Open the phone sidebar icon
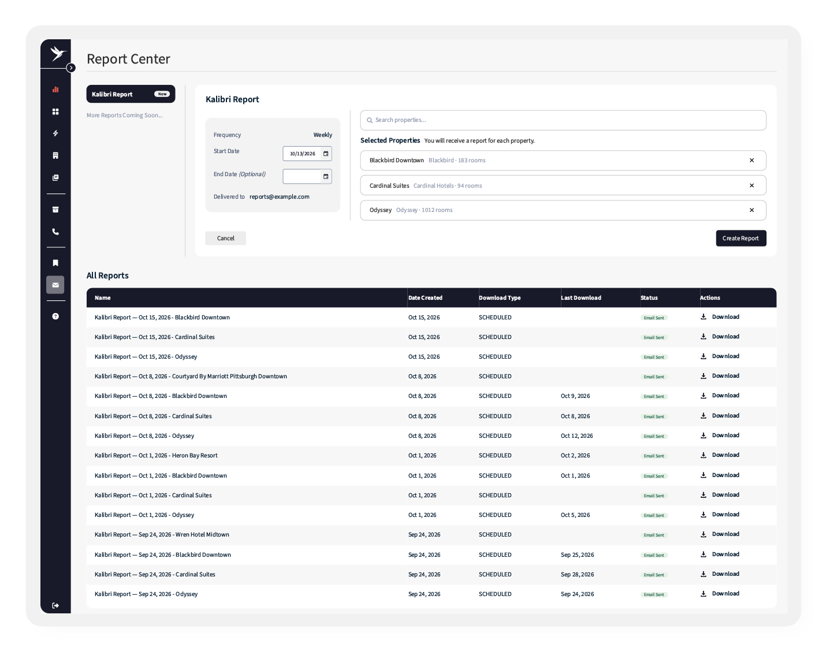The height and width of the screenshot is (659, 826). 55,232
